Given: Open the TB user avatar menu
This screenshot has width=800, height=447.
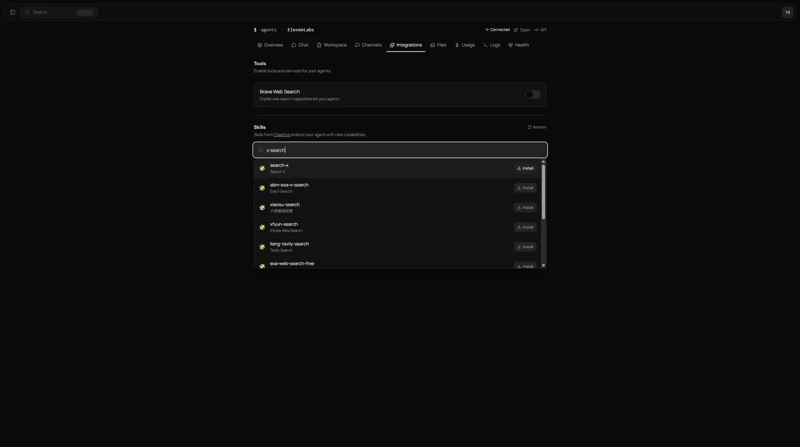Looking at the screenshot, I should pyautogui.click(x=787, y=12).
